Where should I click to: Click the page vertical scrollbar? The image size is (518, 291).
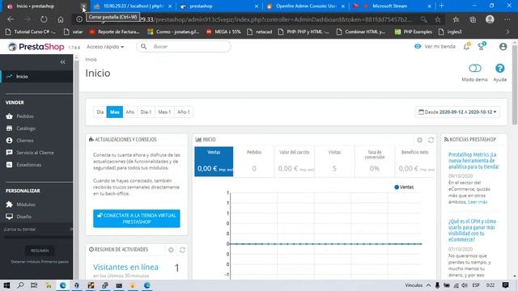click(x=515, y=85)
